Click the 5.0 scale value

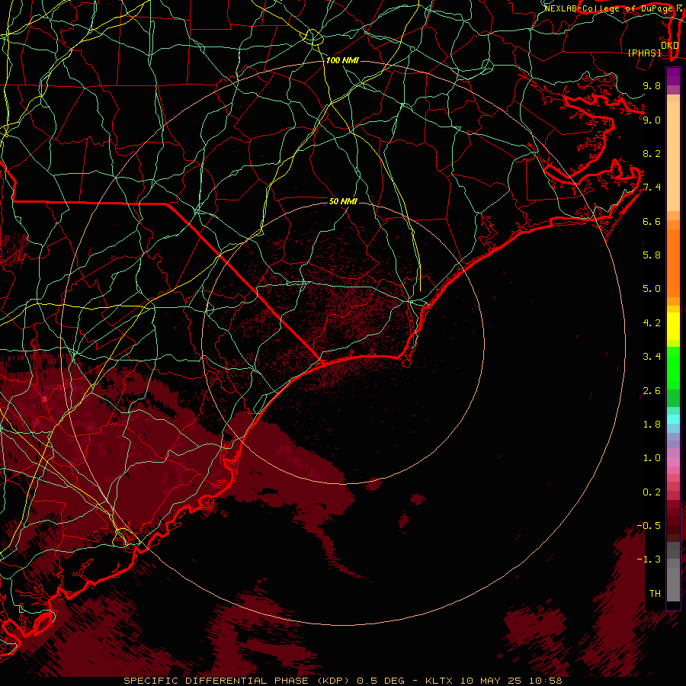[x=652, y=289]
